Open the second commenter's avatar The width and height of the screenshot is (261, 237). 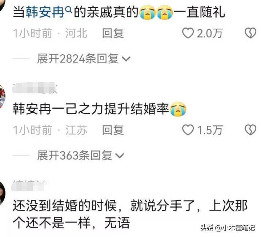3,97
